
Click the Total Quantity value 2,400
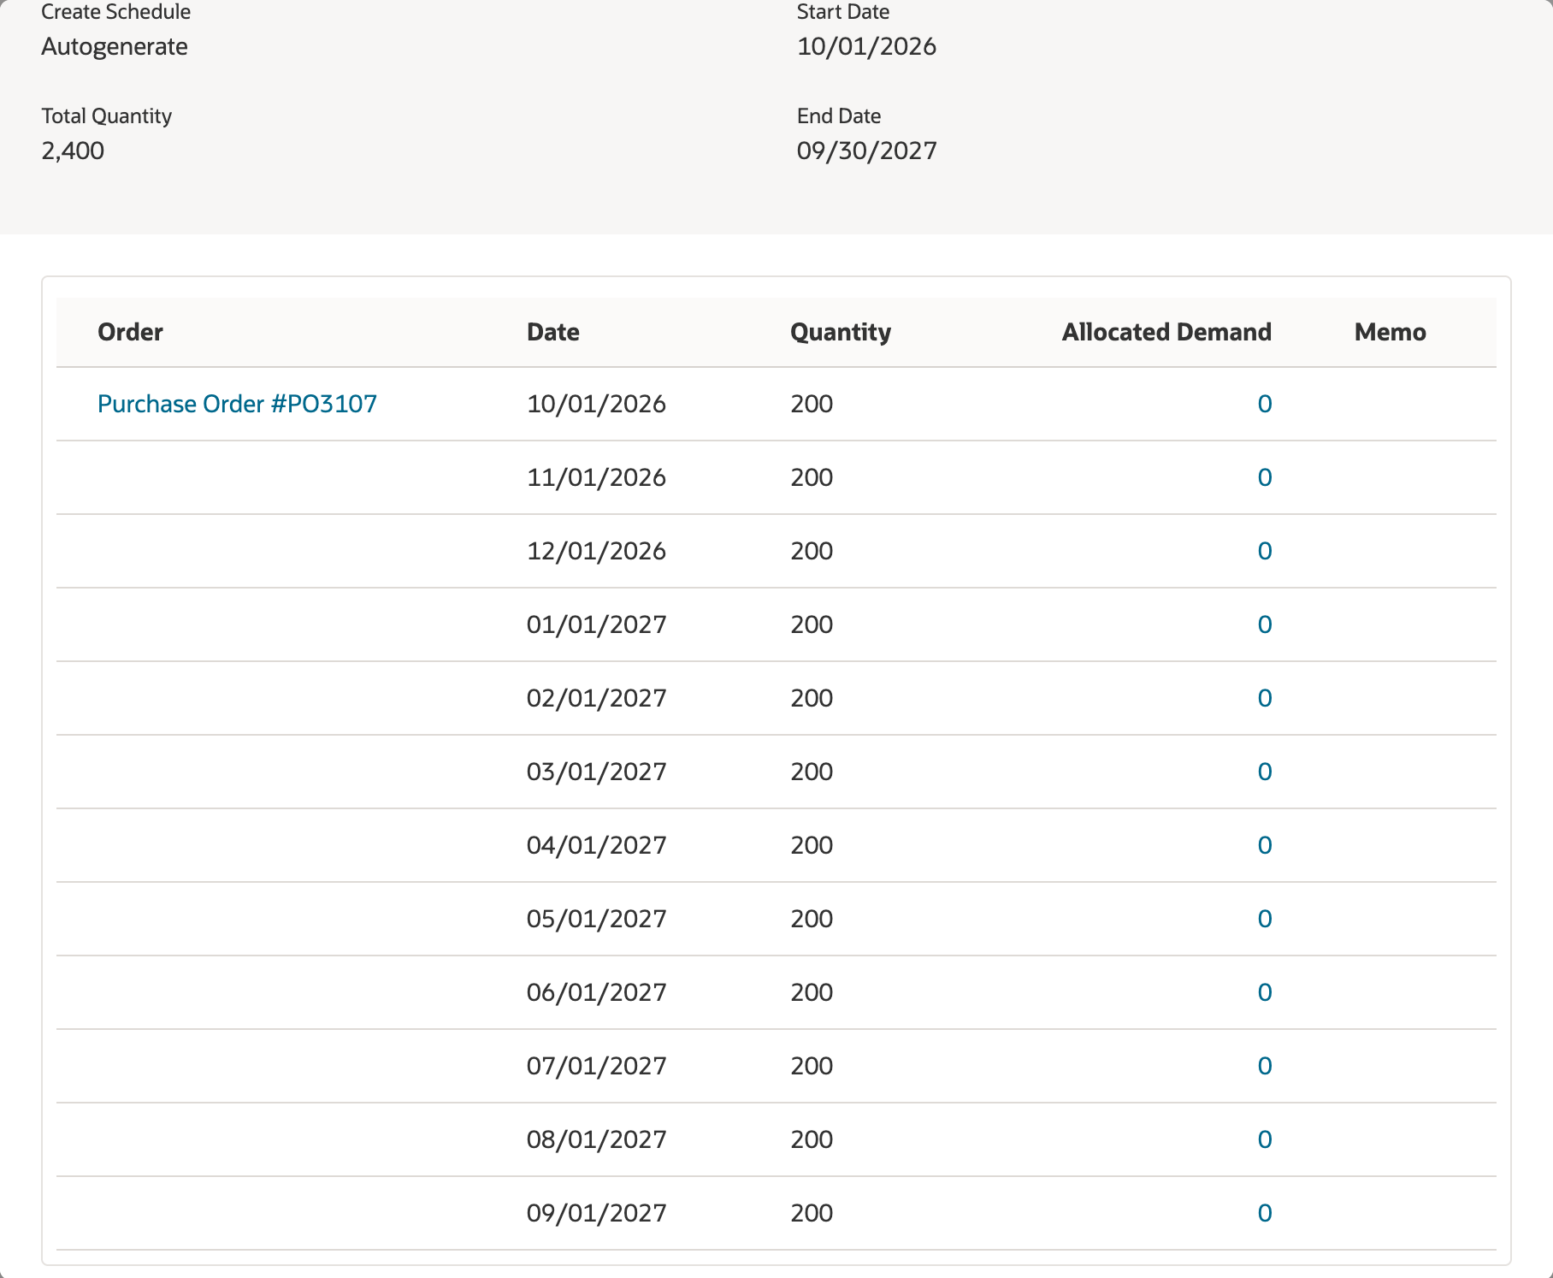click(73, 151)
